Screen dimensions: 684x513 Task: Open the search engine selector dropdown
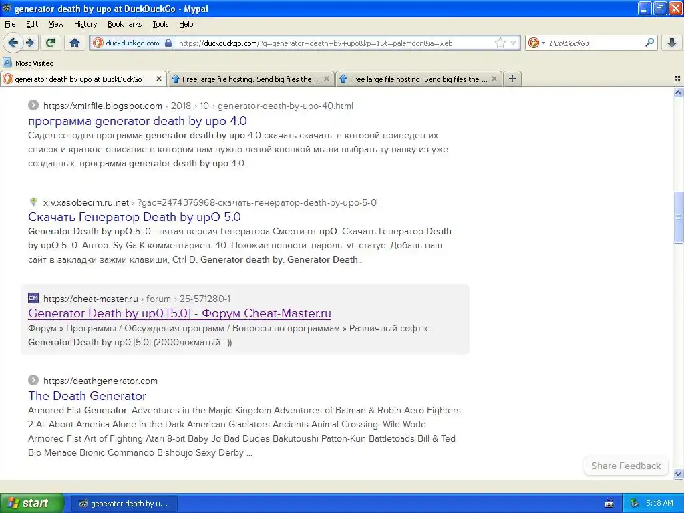coord(536,43)
